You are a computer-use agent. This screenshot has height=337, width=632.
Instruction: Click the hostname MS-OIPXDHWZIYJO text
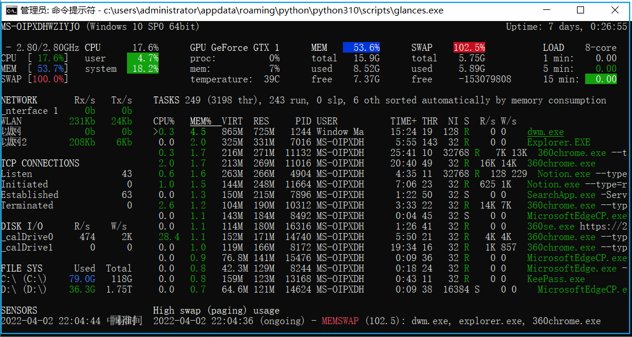pyautogui.click(x=41, y=26)
